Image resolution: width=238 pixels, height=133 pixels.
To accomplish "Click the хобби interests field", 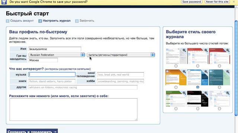I will pyautogui.click(x=120, y=81).
